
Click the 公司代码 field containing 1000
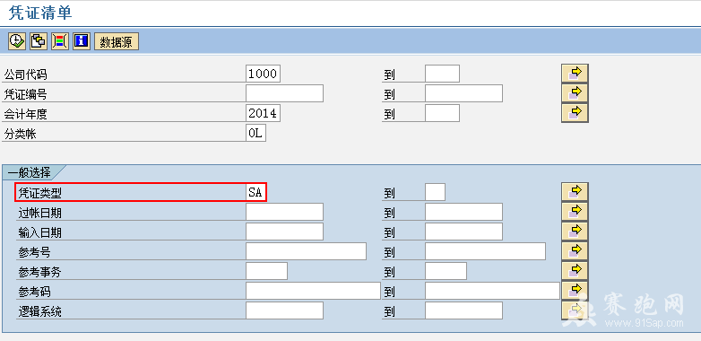point(264,74)
